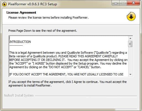Minimize the Pixelformer Setup window

(x=116, y=3)
